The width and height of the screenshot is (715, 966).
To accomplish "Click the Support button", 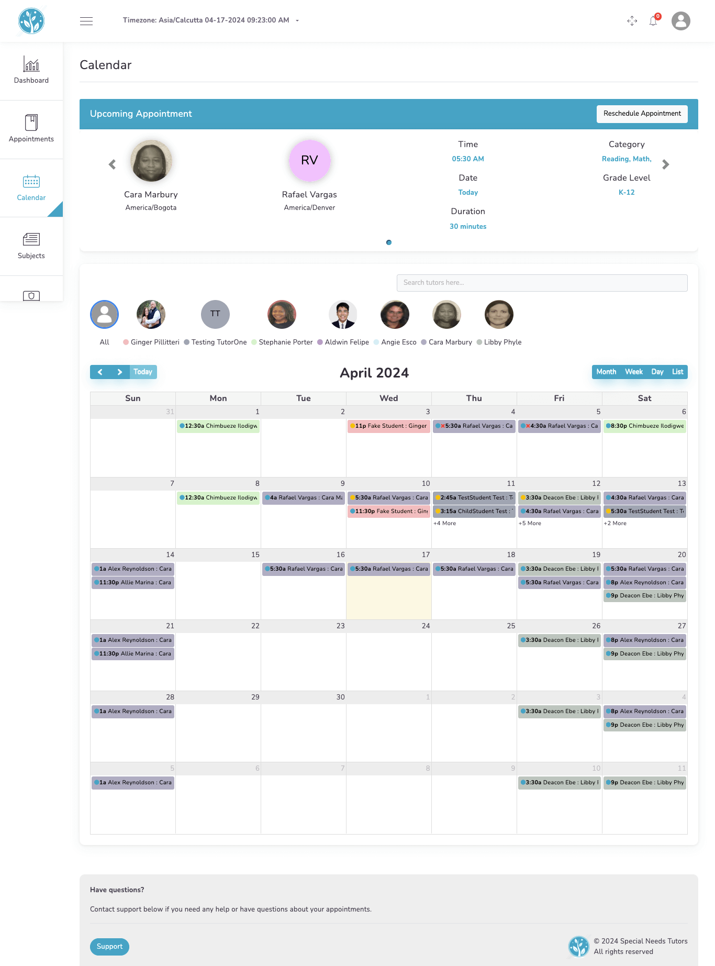I will point(109,947).
